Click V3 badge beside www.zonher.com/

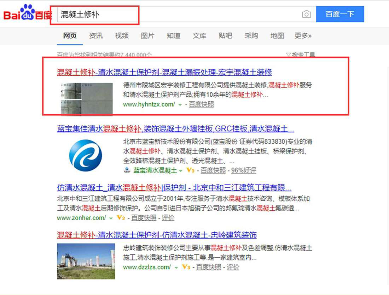pyautogui.click(x=121, y=218)
